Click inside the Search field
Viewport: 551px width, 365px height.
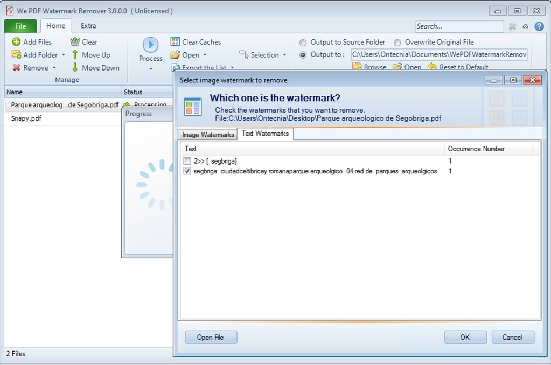459,26
